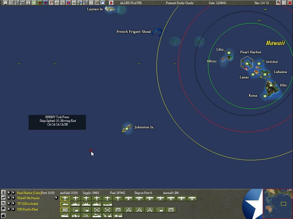
Task: Click the 'Aircraft: 296' readout
Action: tap(171, 193)
